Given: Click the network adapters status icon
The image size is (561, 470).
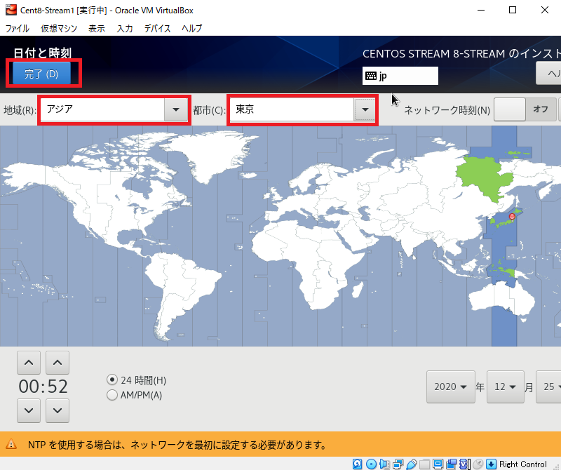Looking at the screenshot, I should coord(398,464).
